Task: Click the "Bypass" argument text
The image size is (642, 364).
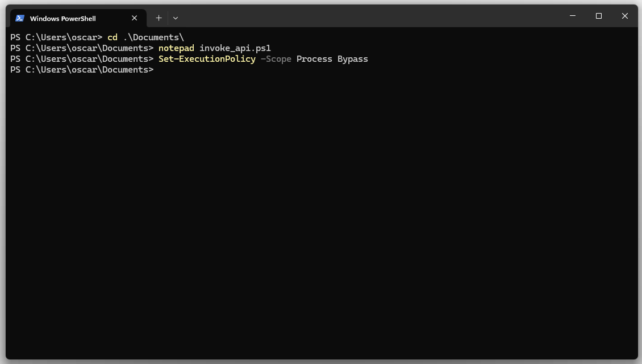Action: [353, 59]
